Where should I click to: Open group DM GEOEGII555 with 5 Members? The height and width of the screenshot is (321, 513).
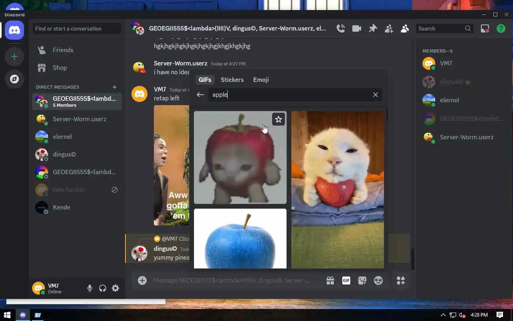point(77,102)
